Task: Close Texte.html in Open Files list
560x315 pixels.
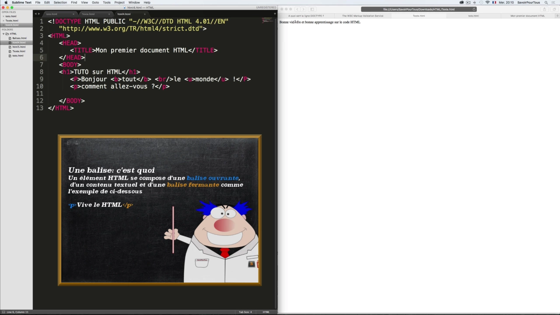Action: pos(3,21)
